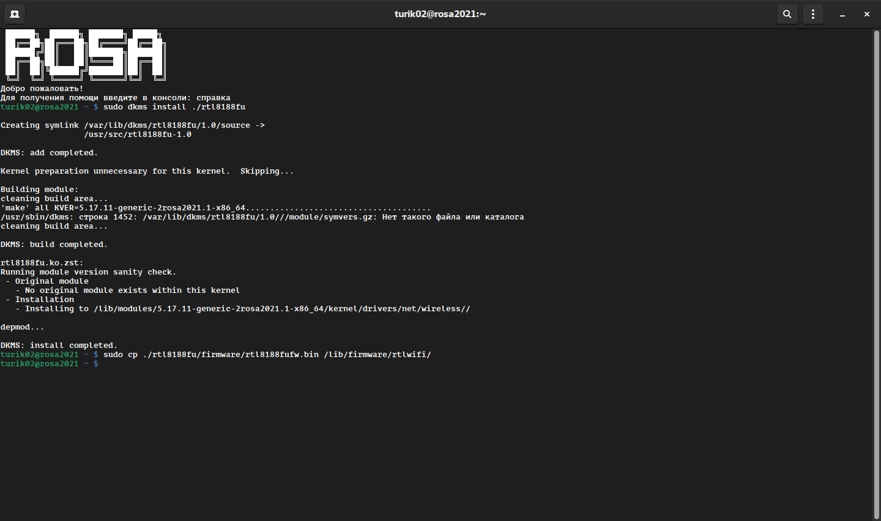Click the symvers.gz error line
The width and height of the screenshot is (881, 521).
[x=262, y=217]
